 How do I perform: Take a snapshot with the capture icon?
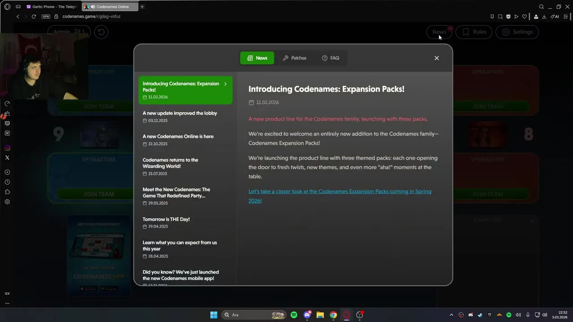click(x=500, y=17)
